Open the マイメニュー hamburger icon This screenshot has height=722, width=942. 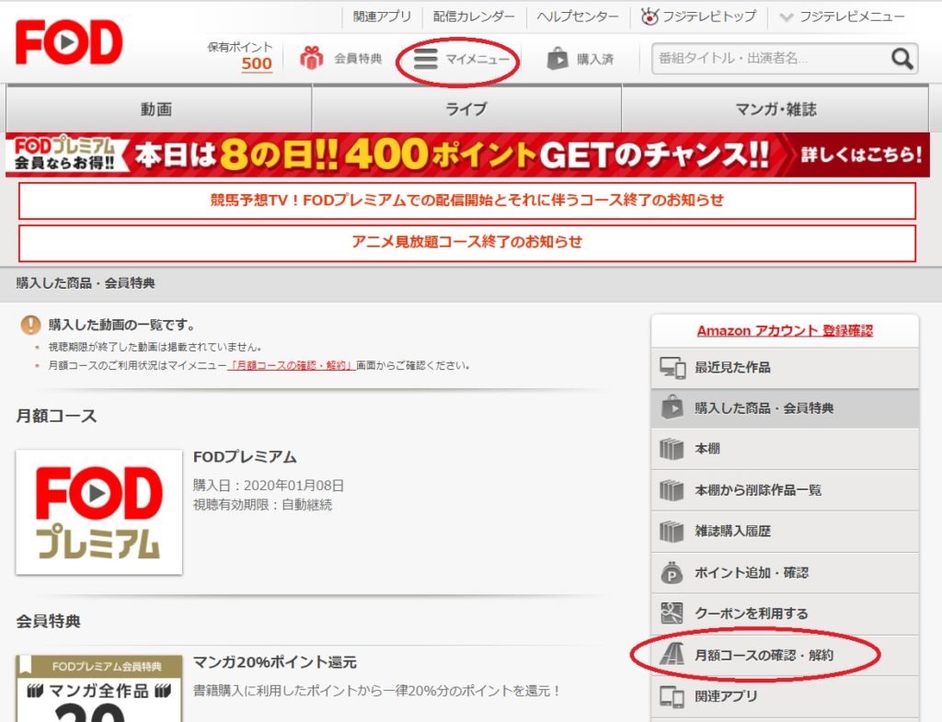425,59
